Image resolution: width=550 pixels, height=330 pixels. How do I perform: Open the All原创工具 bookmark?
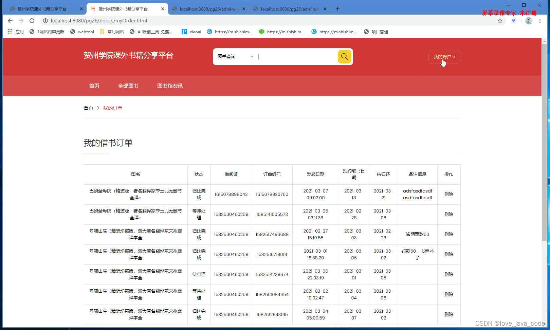pos(151,32)
